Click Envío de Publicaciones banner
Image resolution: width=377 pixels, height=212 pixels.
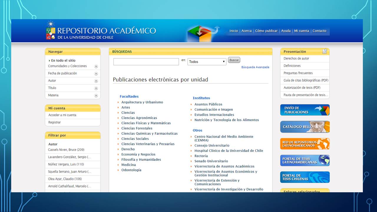coord(305,110)
